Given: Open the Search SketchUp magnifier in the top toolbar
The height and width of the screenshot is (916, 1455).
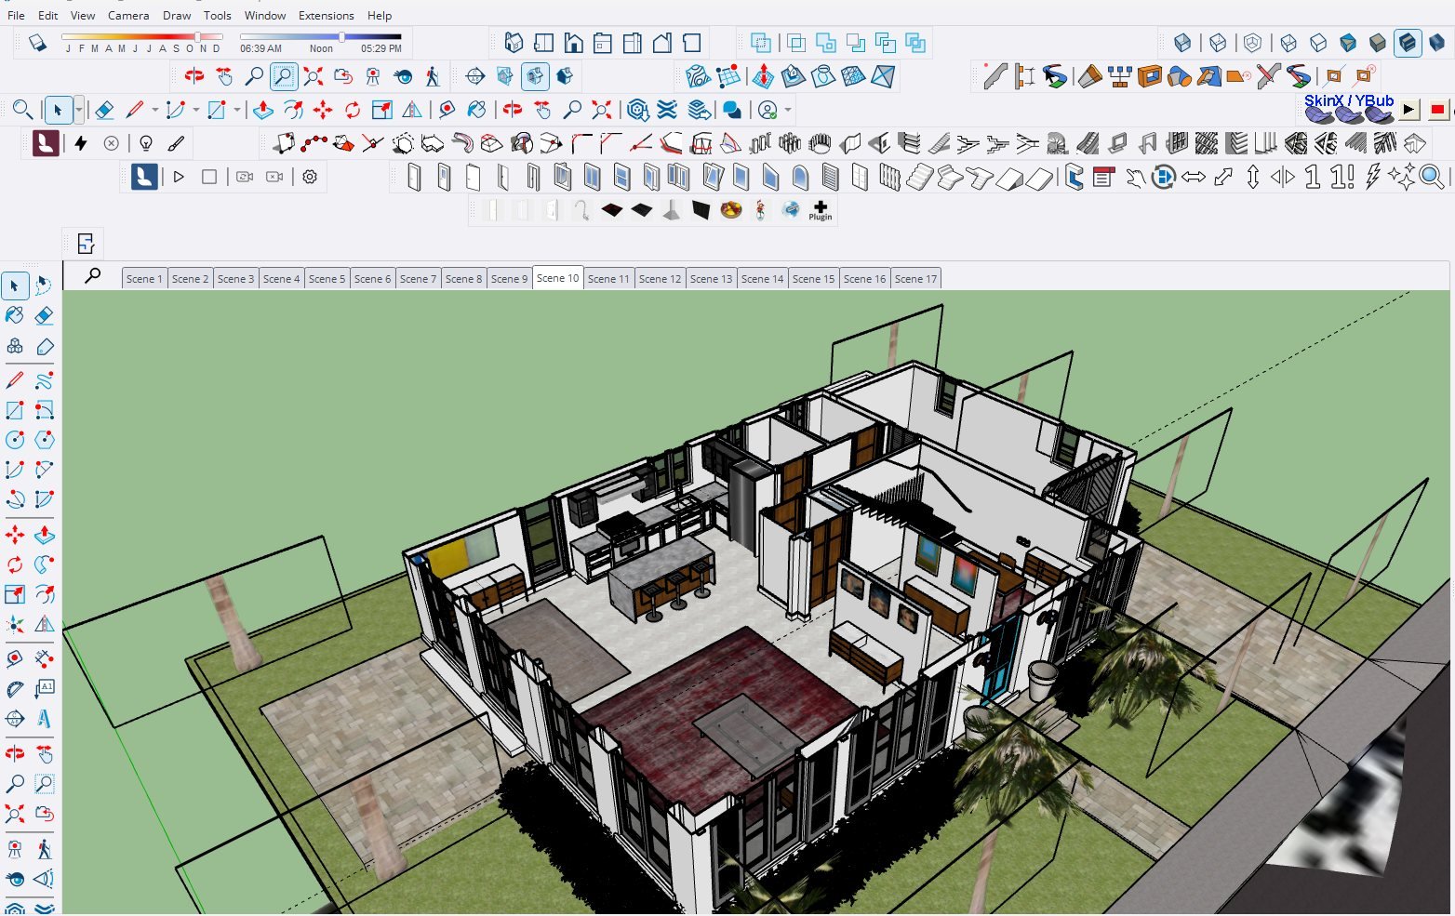Looking at the screenshot, I should (x=22, y=110).
